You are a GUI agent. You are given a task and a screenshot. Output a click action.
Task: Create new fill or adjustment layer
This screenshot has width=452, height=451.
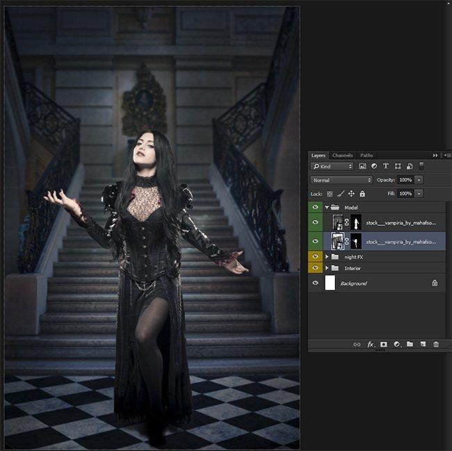coord(397,344)
